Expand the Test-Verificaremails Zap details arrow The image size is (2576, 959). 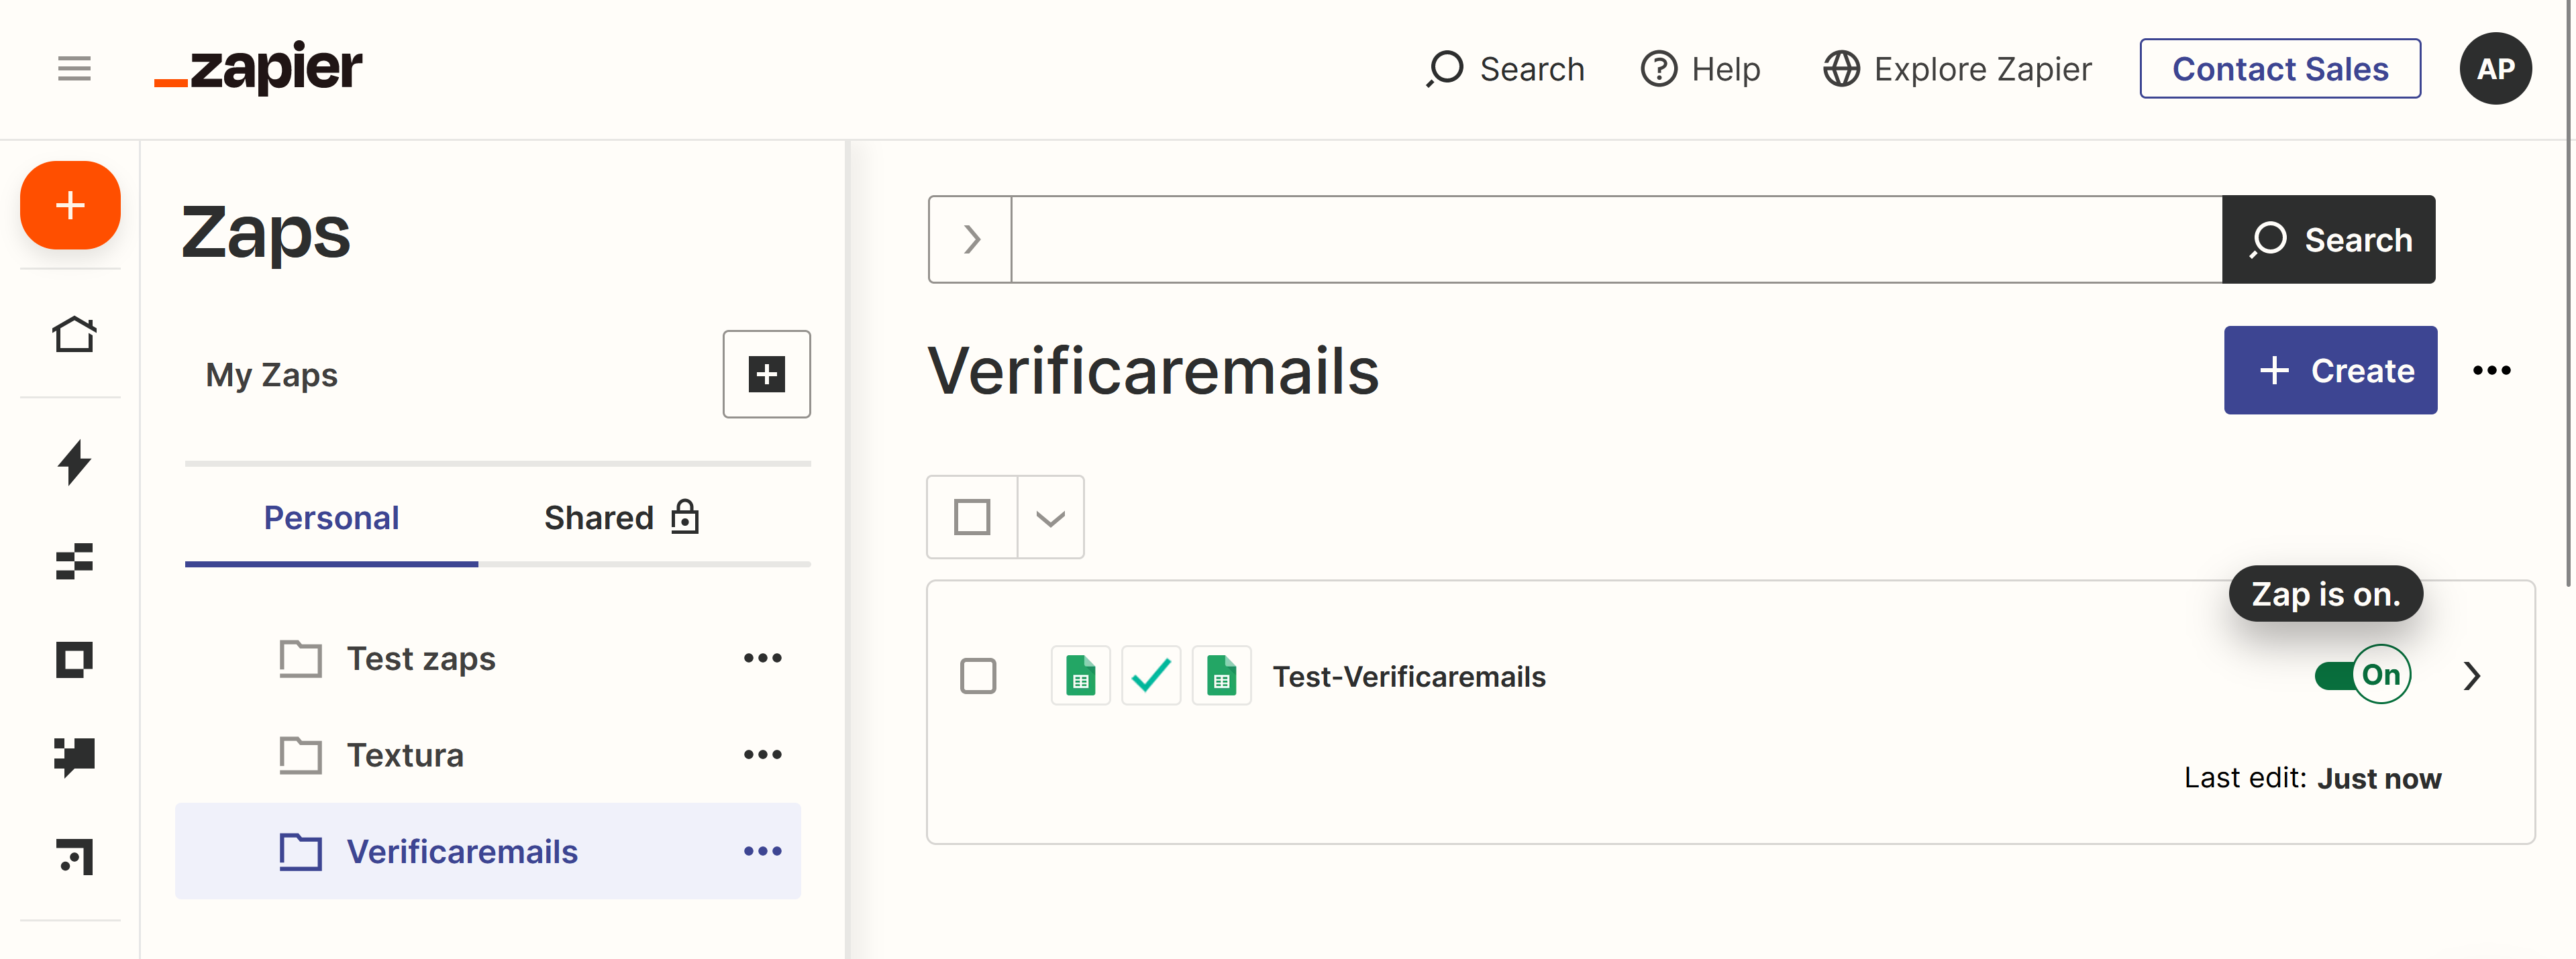(2474, 675)
